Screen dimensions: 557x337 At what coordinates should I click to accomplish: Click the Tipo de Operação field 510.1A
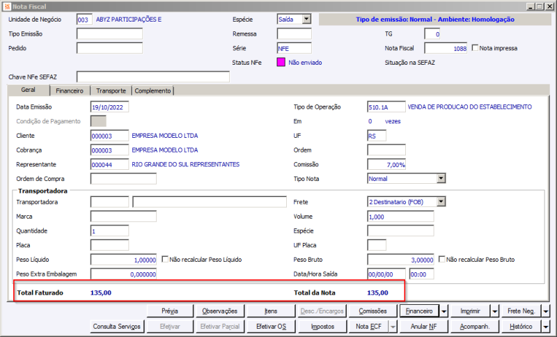click(x=386, y=107)
